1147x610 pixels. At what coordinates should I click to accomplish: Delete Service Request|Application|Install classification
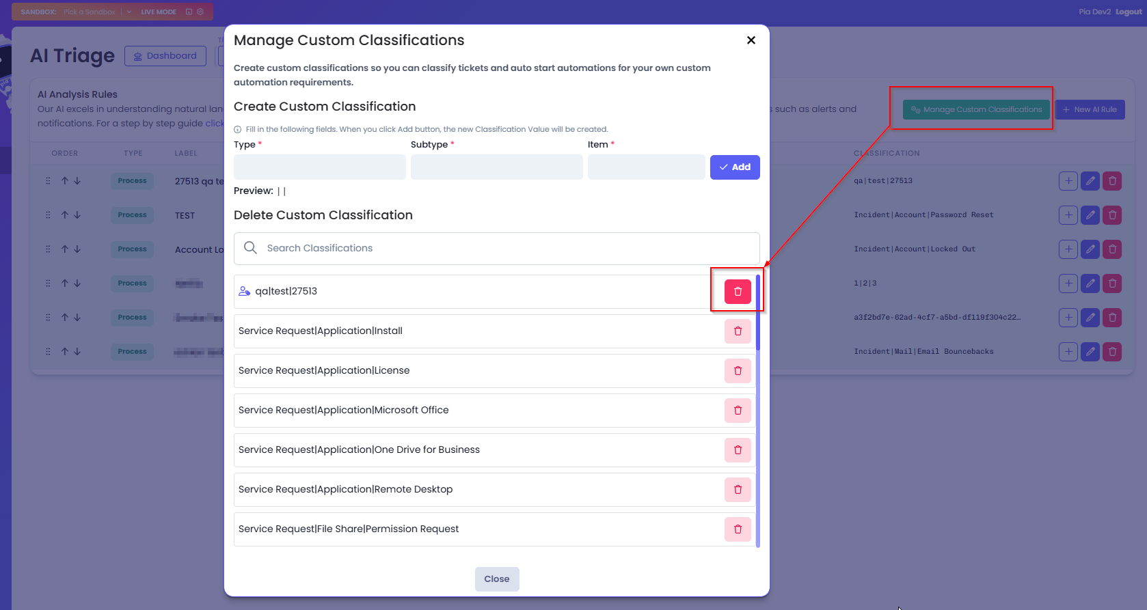(x=738, y=331)
